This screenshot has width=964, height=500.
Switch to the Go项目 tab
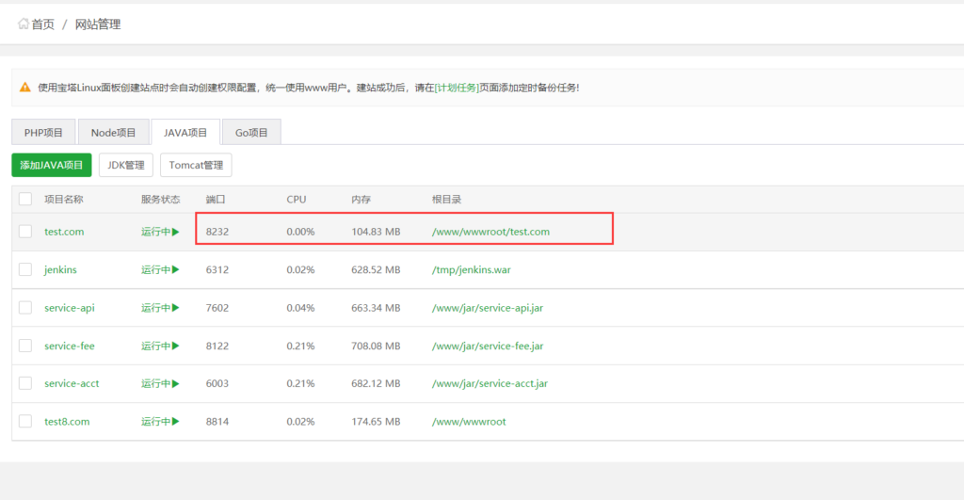(x=251, y=132)
